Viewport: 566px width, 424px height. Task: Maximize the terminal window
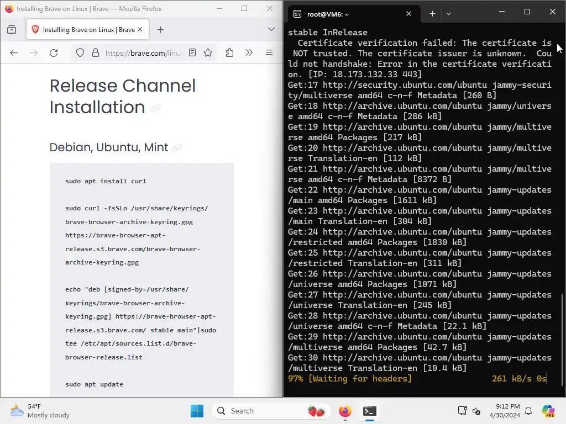(x=527, y=12)
